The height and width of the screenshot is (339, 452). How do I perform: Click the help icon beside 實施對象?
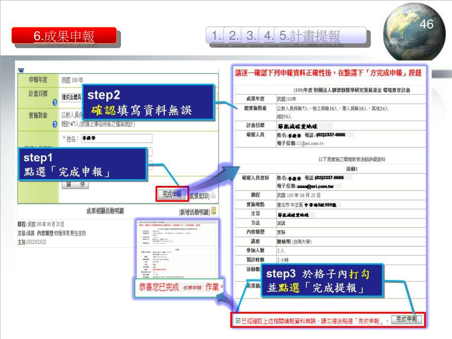tap(55, 124)
